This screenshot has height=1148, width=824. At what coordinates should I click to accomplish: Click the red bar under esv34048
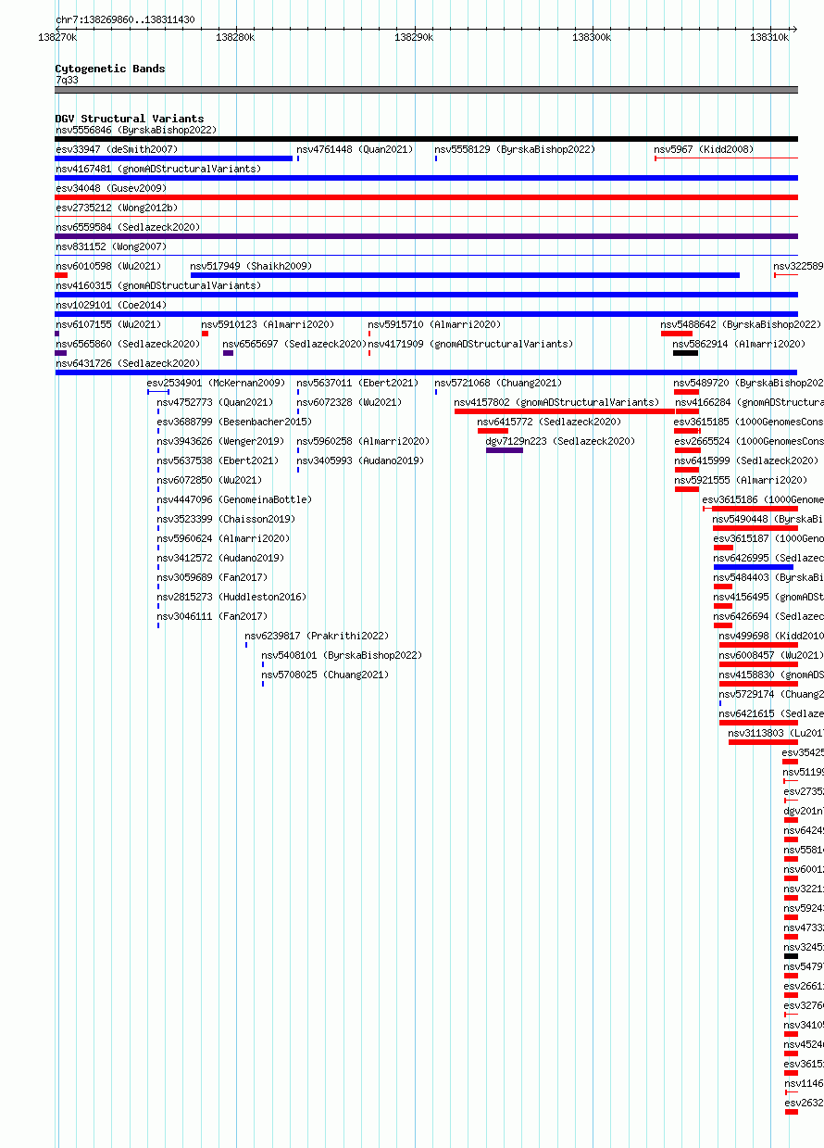pos(426,197)
